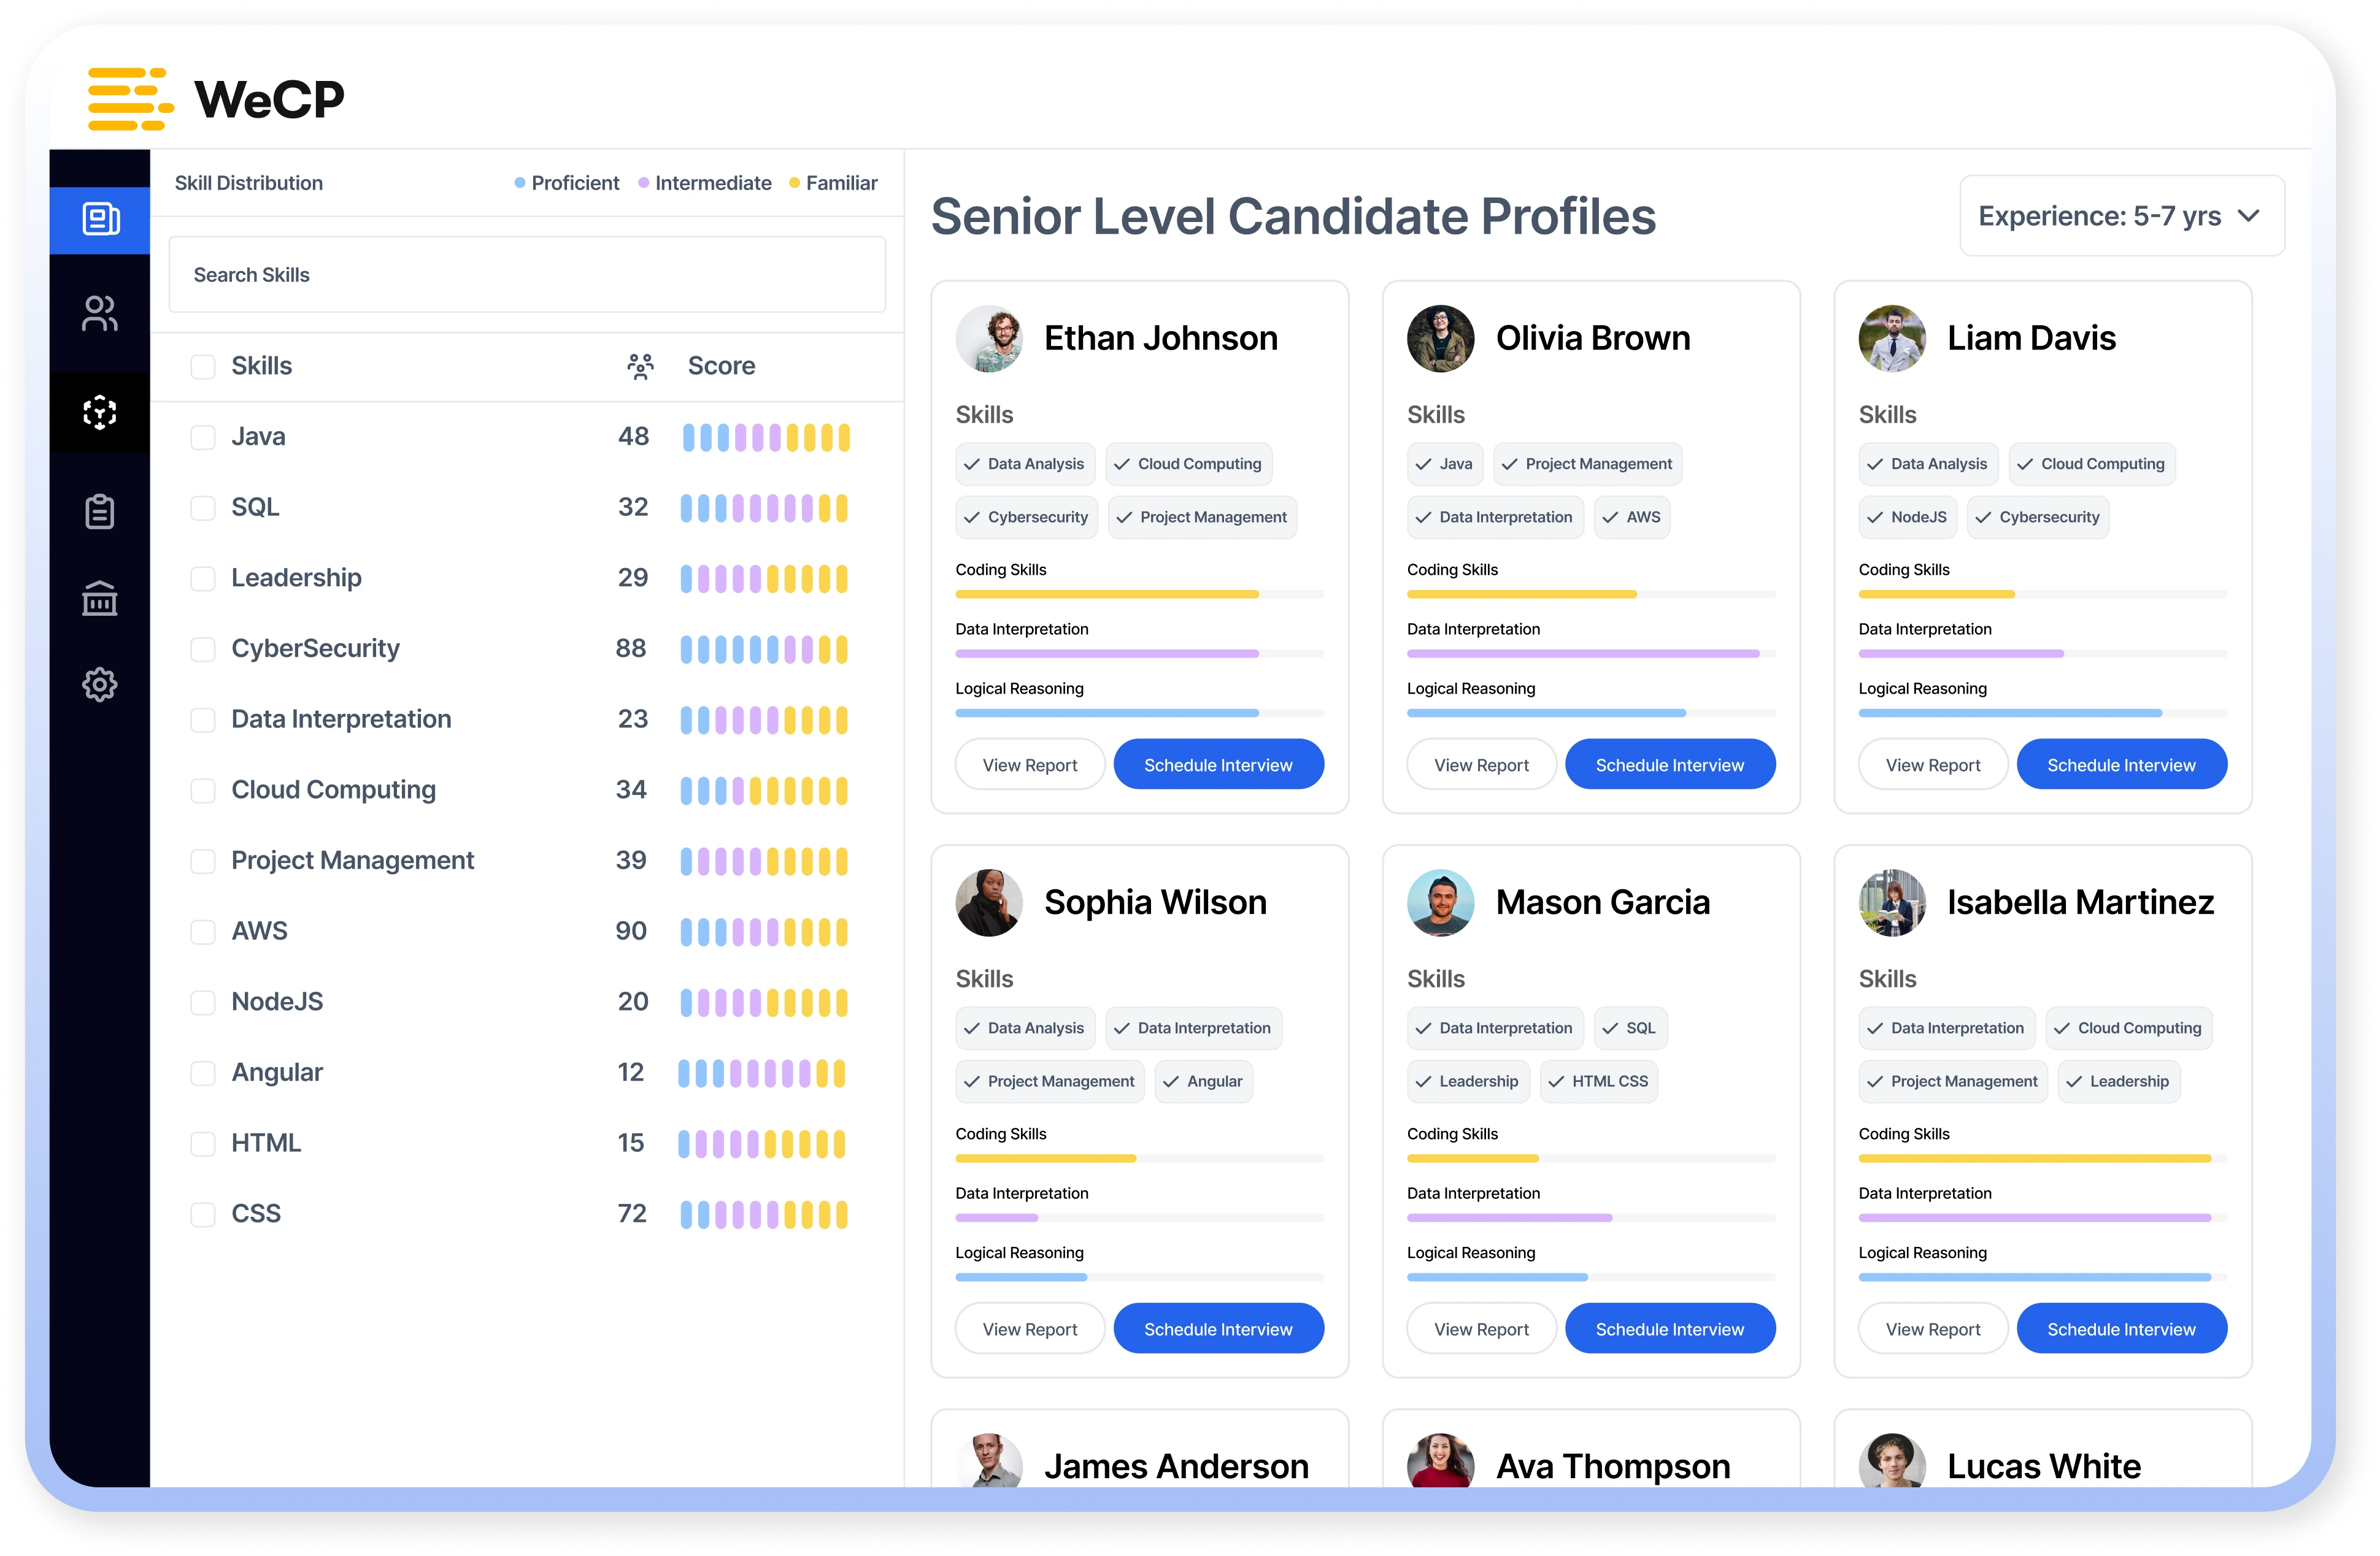Viewport: 2380px width, 1556px height.
Task: Schedule interview with Sophia Wilson
Action: (x=1218, y=1329)
